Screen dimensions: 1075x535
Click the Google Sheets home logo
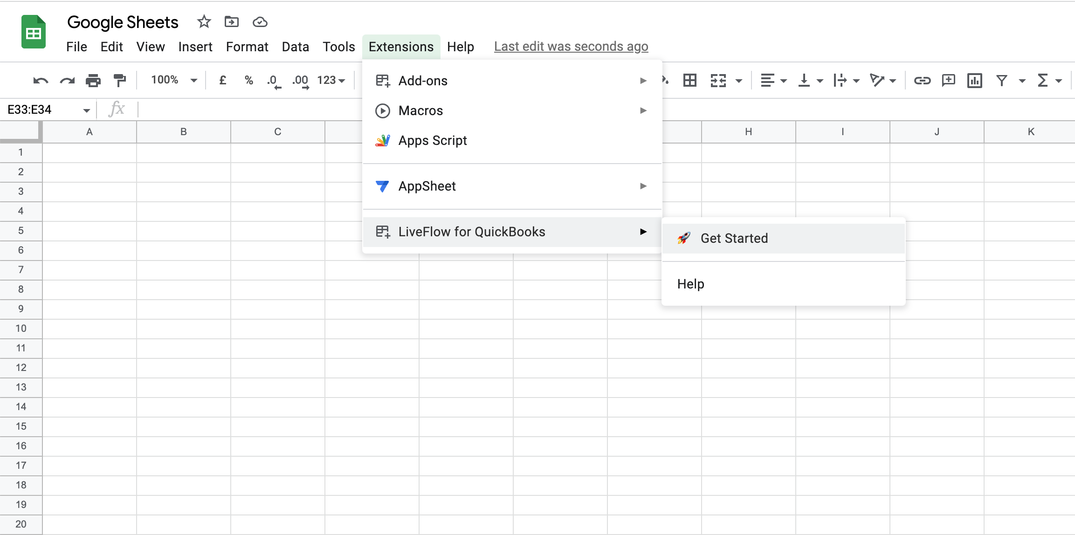[x=34, y=32]
